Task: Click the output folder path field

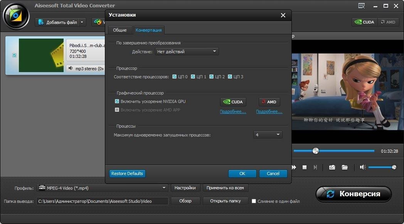Action: [x=103, y=201]
